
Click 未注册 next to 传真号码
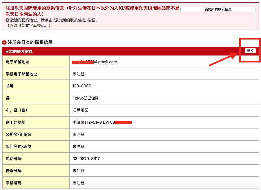[78, 171]
